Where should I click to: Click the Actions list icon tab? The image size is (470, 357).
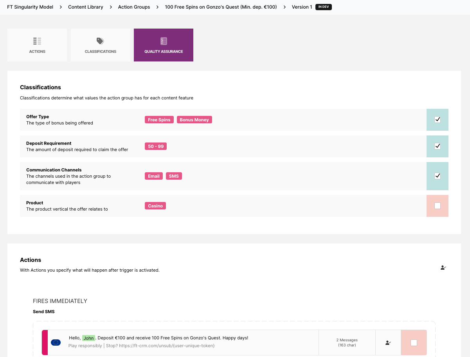[x=37, y=41]
